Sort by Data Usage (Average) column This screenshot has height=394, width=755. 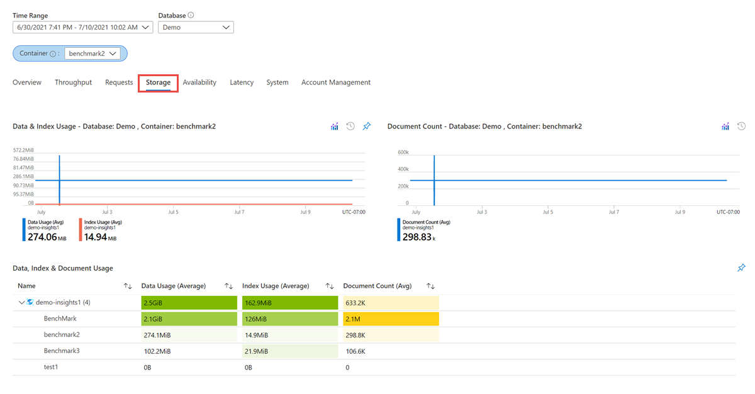tap(229, 286)
